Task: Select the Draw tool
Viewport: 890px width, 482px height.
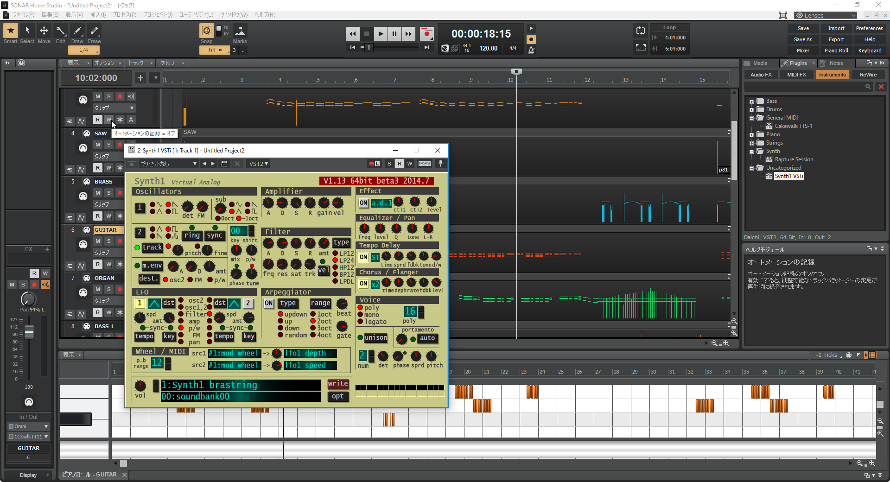Action: click(77, 31)
